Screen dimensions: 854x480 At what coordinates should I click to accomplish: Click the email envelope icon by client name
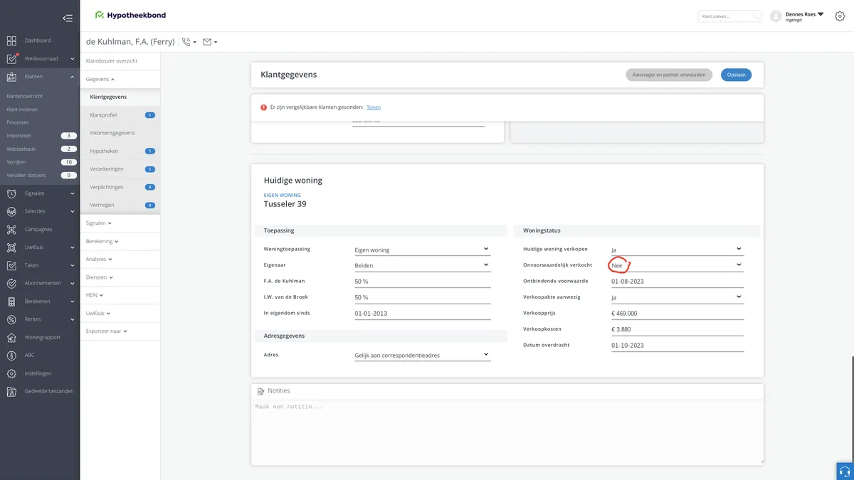click(x=207, y=42)
